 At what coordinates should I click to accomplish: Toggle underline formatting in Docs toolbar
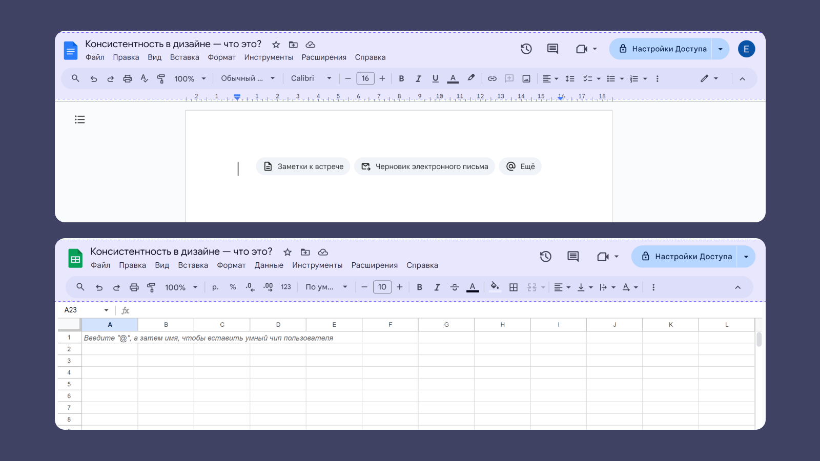coord(435,79)
